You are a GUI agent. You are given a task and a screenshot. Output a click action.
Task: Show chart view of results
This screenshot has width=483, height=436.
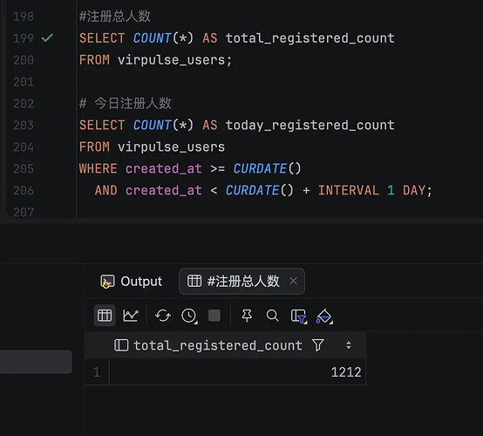click(x=131, y=316)
